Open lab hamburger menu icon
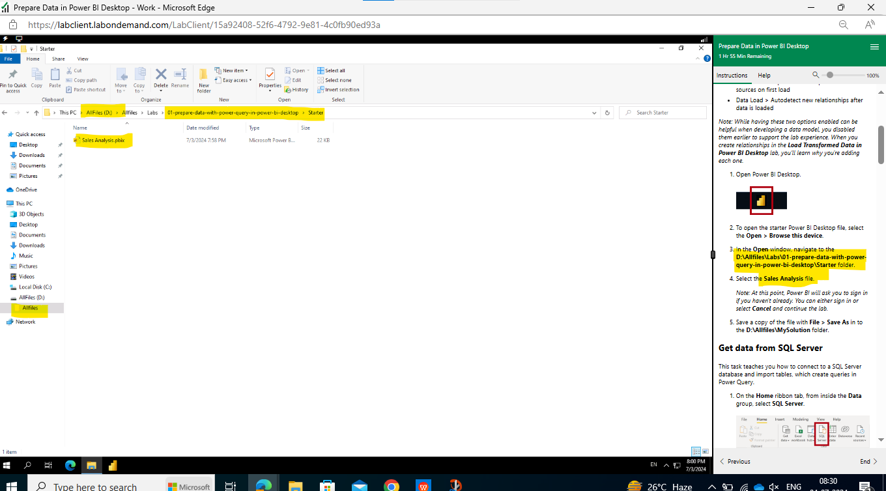The image size is (886, 491). [874, 47]
